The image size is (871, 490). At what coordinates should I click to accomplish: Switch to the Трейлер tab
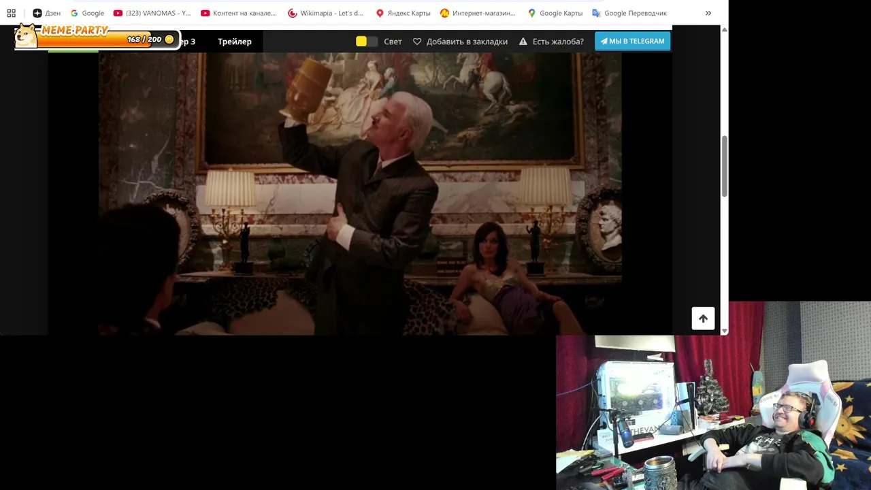coord(235,42)
